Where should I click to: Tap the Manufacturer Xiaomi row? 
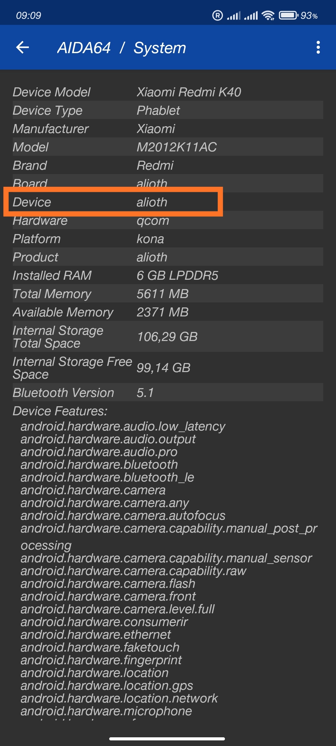(168, 129)
